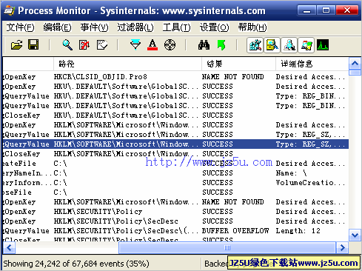The width and height of the screenshot is (362, 271).
Task: Select the highlighted QueryValue HKLM\SOFTWARE row
Action: [x=175, y=144]
